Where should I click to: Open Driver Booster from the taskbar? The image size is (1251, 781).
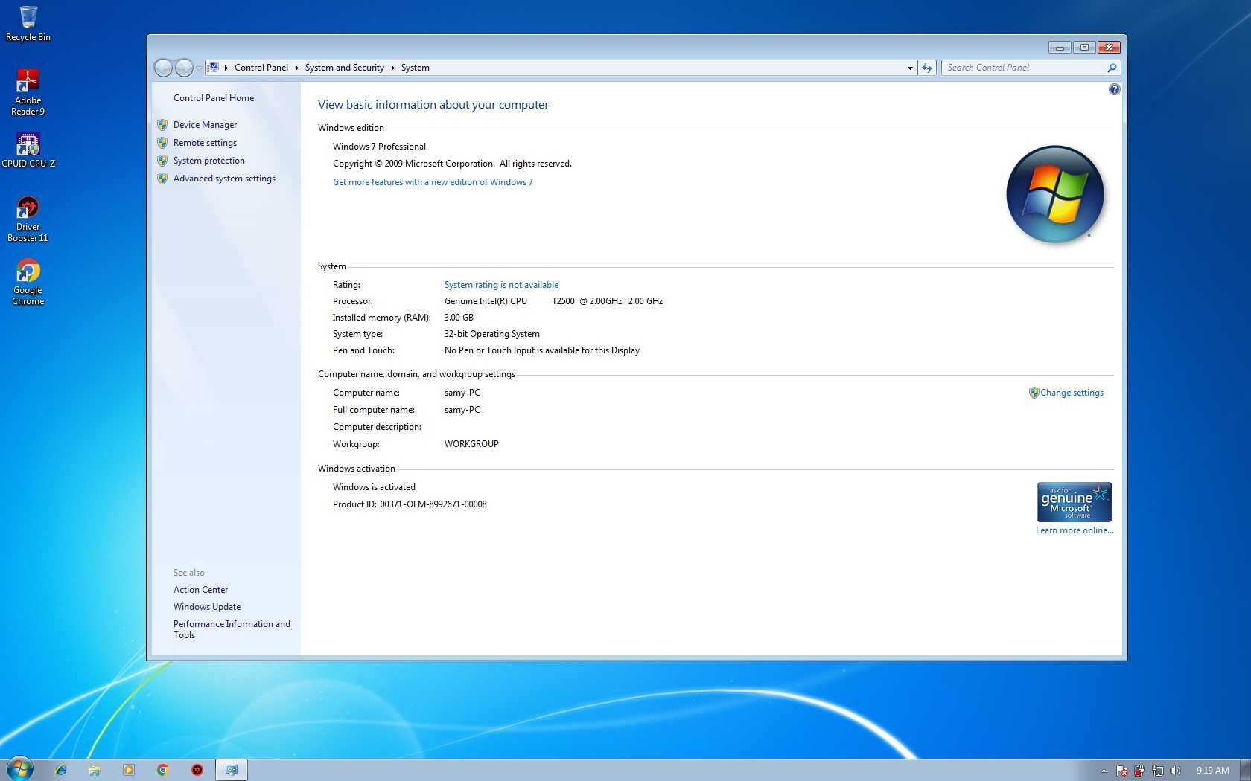click(197, 770)
